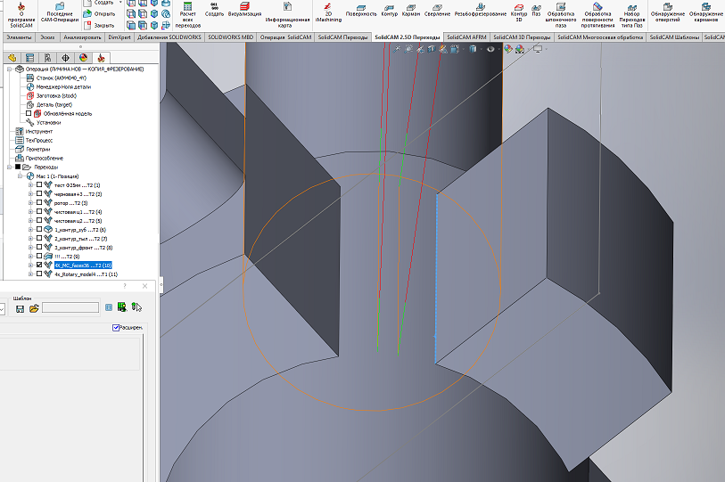This screenshot has height=482, width=725.
Task: Collapse the Mac 1 (1-Позиция) node
Action: pyautogui.click(x=19, y=176)
